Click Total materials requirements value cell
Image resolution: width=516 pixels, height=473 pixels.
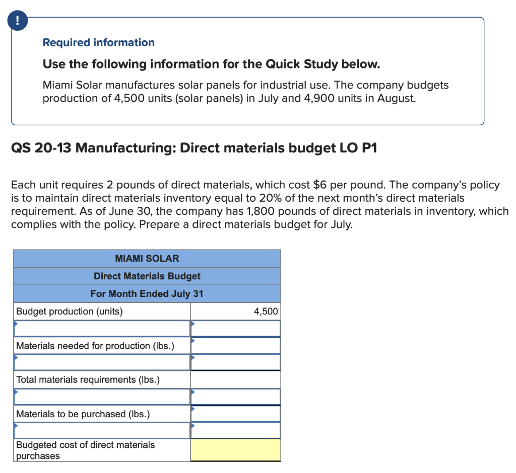[x=236, y=379]
